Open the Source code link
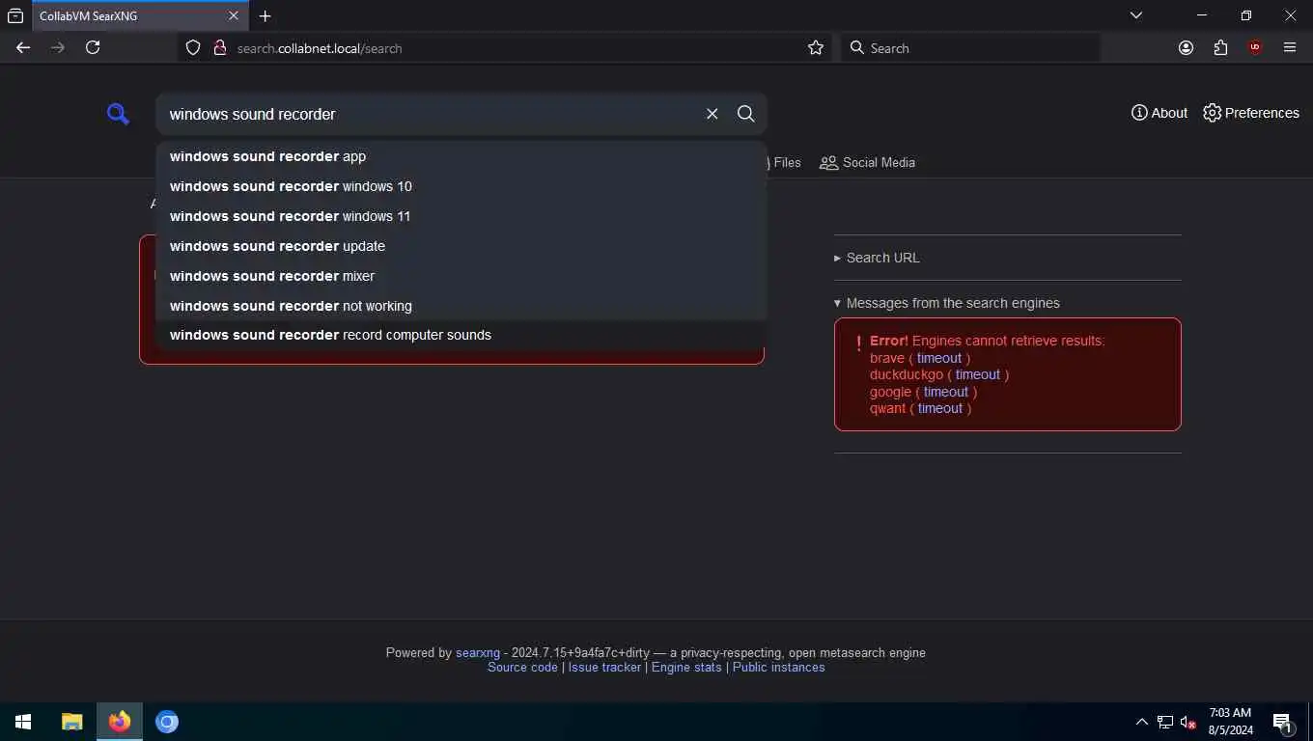Screen dimensions: 1313x741 click(x=522, y=668)
